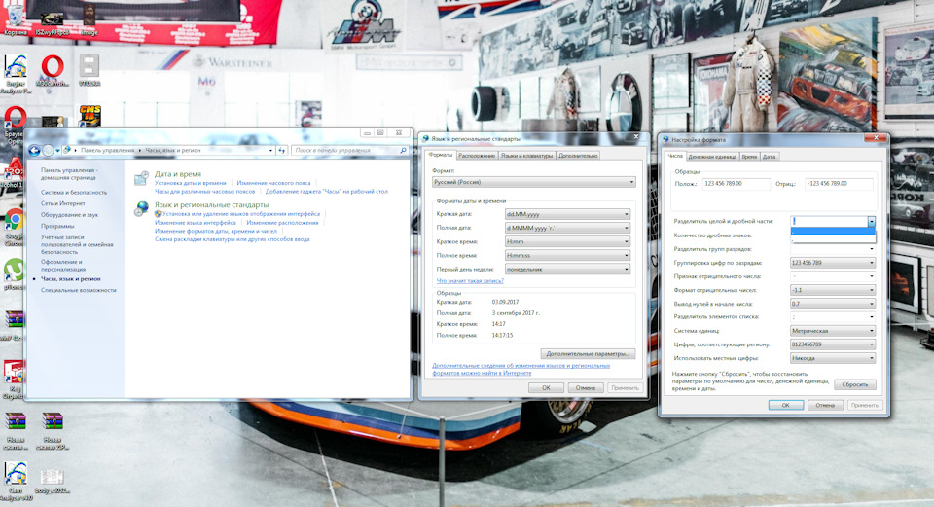Click the Back arrow in Control Panel window
This screenshot has height=507, width=934.
(35, 150)
